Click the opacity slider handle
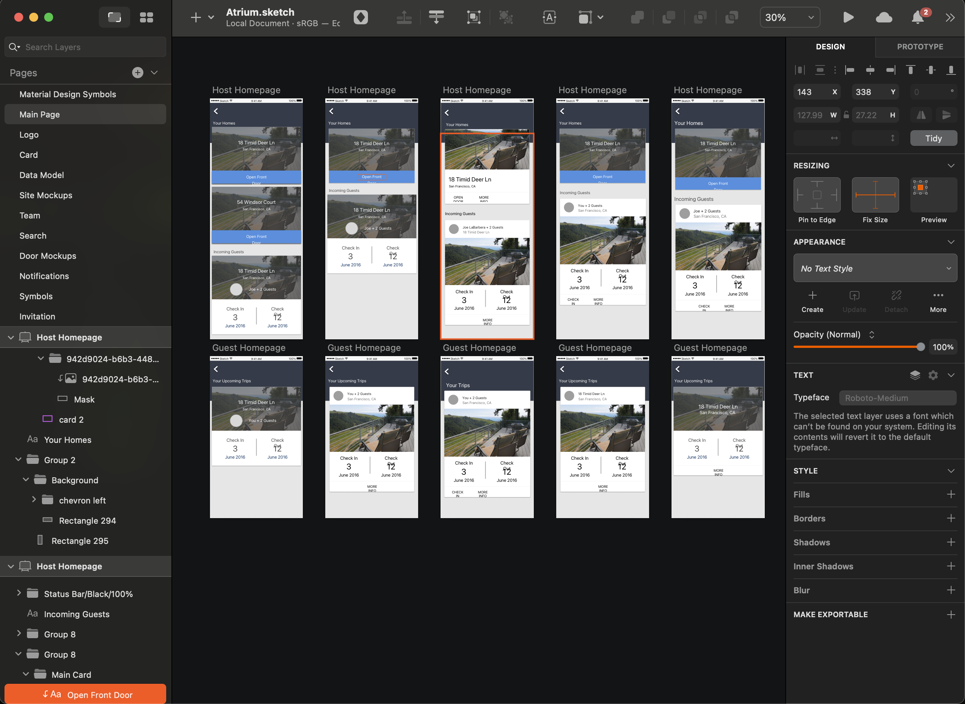Image resolution: width=965 pixels, height=704 pixels. tap(920, 347)
